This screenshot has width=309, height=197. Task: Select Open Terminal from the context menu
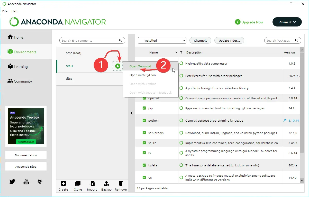click(140, 66)
